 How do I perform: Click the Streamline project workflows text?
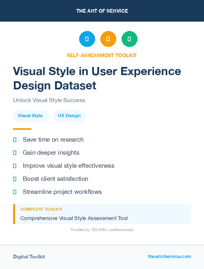[x=62, y=192]
